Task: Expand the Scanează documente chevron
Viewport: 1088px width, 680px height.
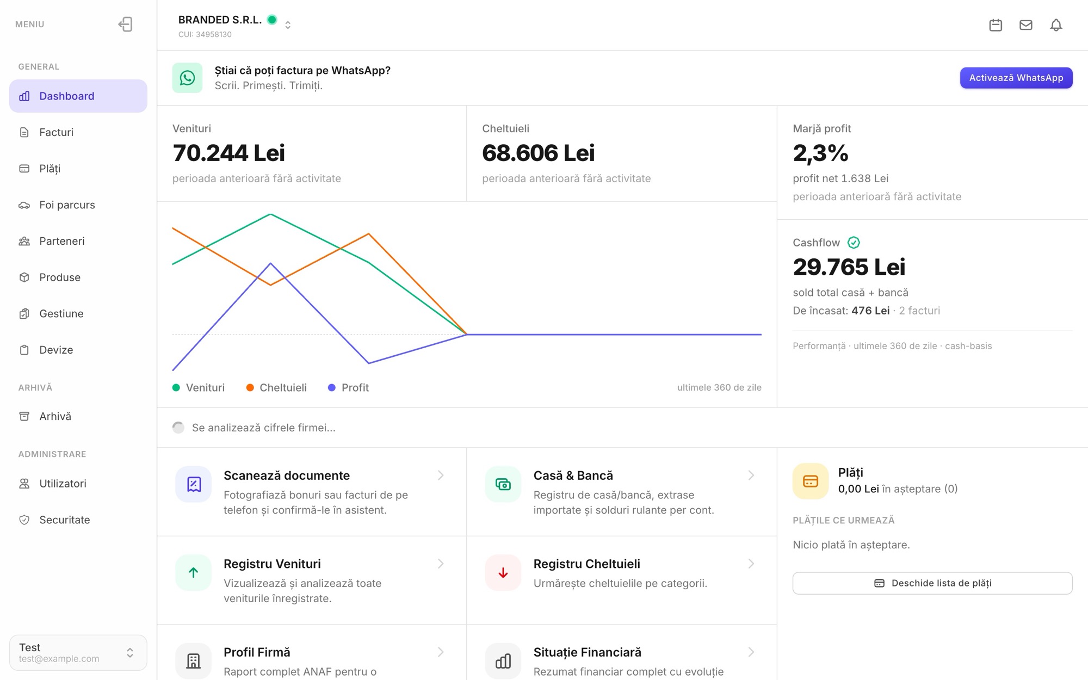Action: tap(441, 475)
